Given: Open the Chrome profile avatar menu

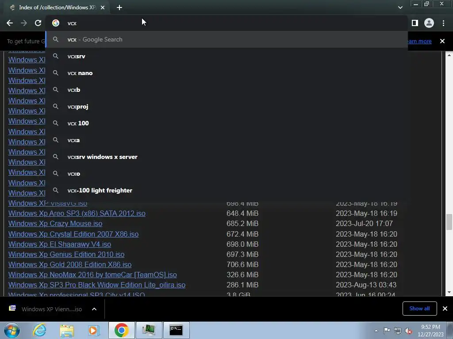Looking at the screenshot, I should [429, 23].
